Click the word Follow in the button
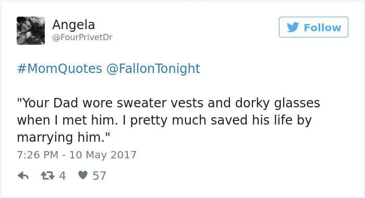The image size is (365, 198). (322, 28)
